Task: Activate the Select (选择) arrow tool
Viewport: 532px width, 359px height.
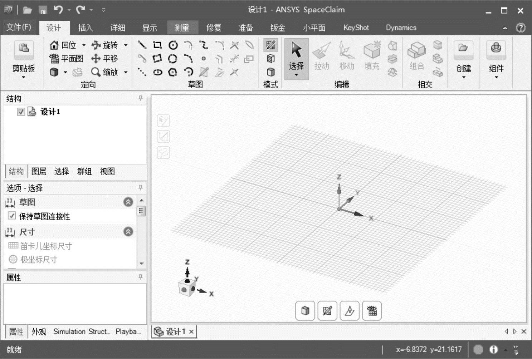Action: (296, 54)
